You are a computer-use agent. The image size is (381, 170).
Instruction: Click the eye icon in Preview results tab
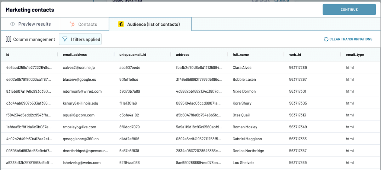tap(13, 24)
